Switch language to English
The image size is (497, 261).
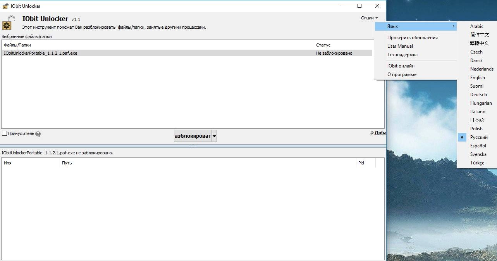pyautogui.click(x=477, y=78)
